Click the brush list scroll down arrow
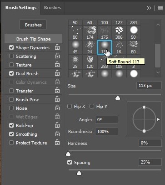 click(158, 72)
